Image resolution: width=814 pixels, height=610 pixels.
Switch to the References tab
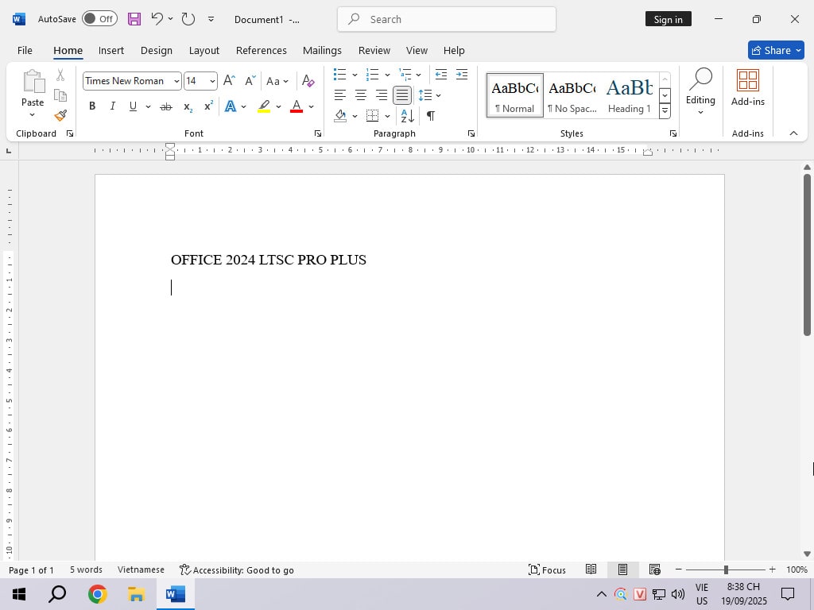coord(261,50)
